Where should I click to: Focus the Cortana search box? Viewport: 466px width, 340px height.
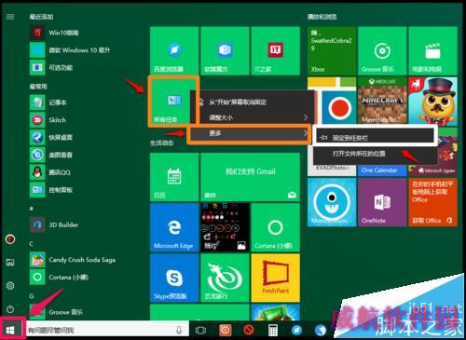[107, 330]
